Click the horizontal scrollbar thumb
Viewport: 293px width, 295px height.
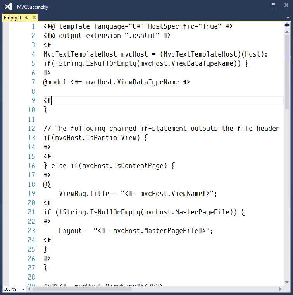pos(82,289)
